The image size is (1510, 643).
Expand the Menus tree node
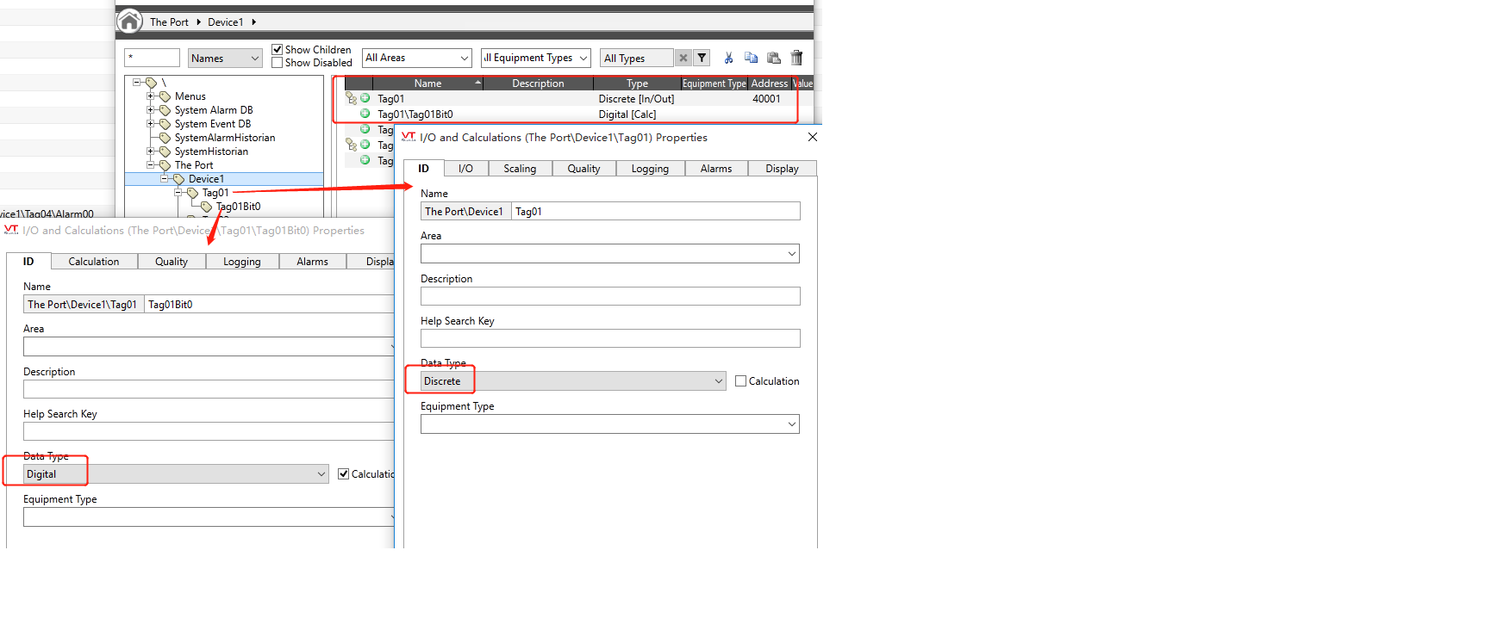tap(151, 96)
